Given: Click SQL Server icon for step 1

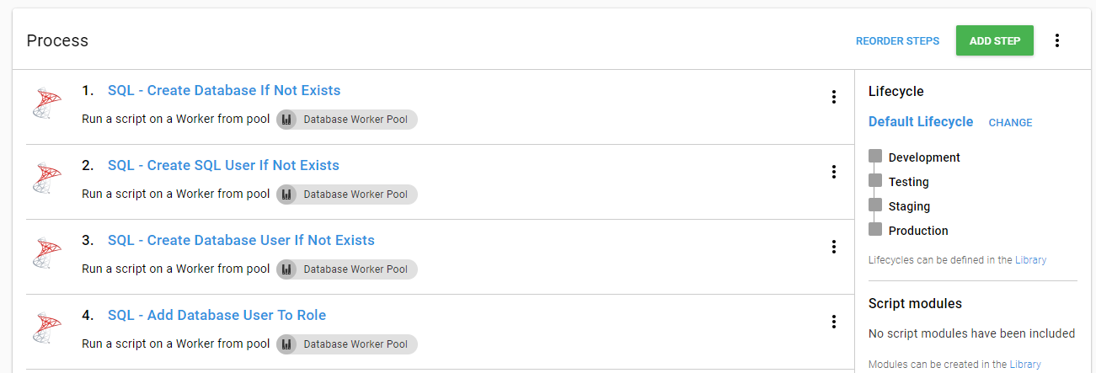Looking at the screenshot, I should pos(47,104).
